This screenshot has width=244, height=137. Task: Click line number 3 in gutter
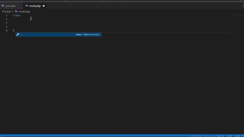coord(6,23)
